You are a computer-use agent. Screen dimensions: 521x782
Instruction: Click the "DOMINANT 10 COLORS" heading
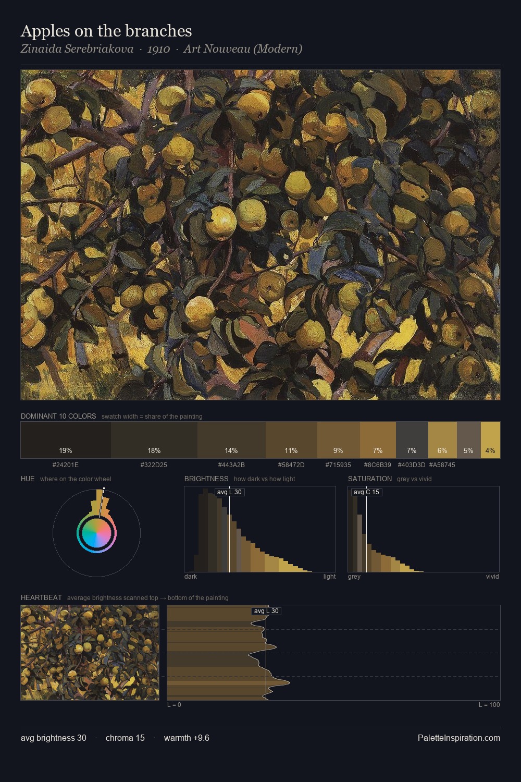[58, 416]
